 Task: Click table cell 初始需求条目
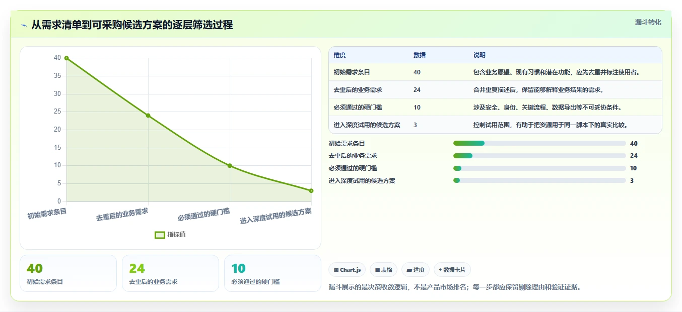click(x=352, y=72)
